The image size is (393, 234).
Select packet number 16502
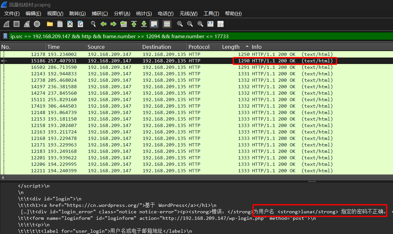point(196,67)
